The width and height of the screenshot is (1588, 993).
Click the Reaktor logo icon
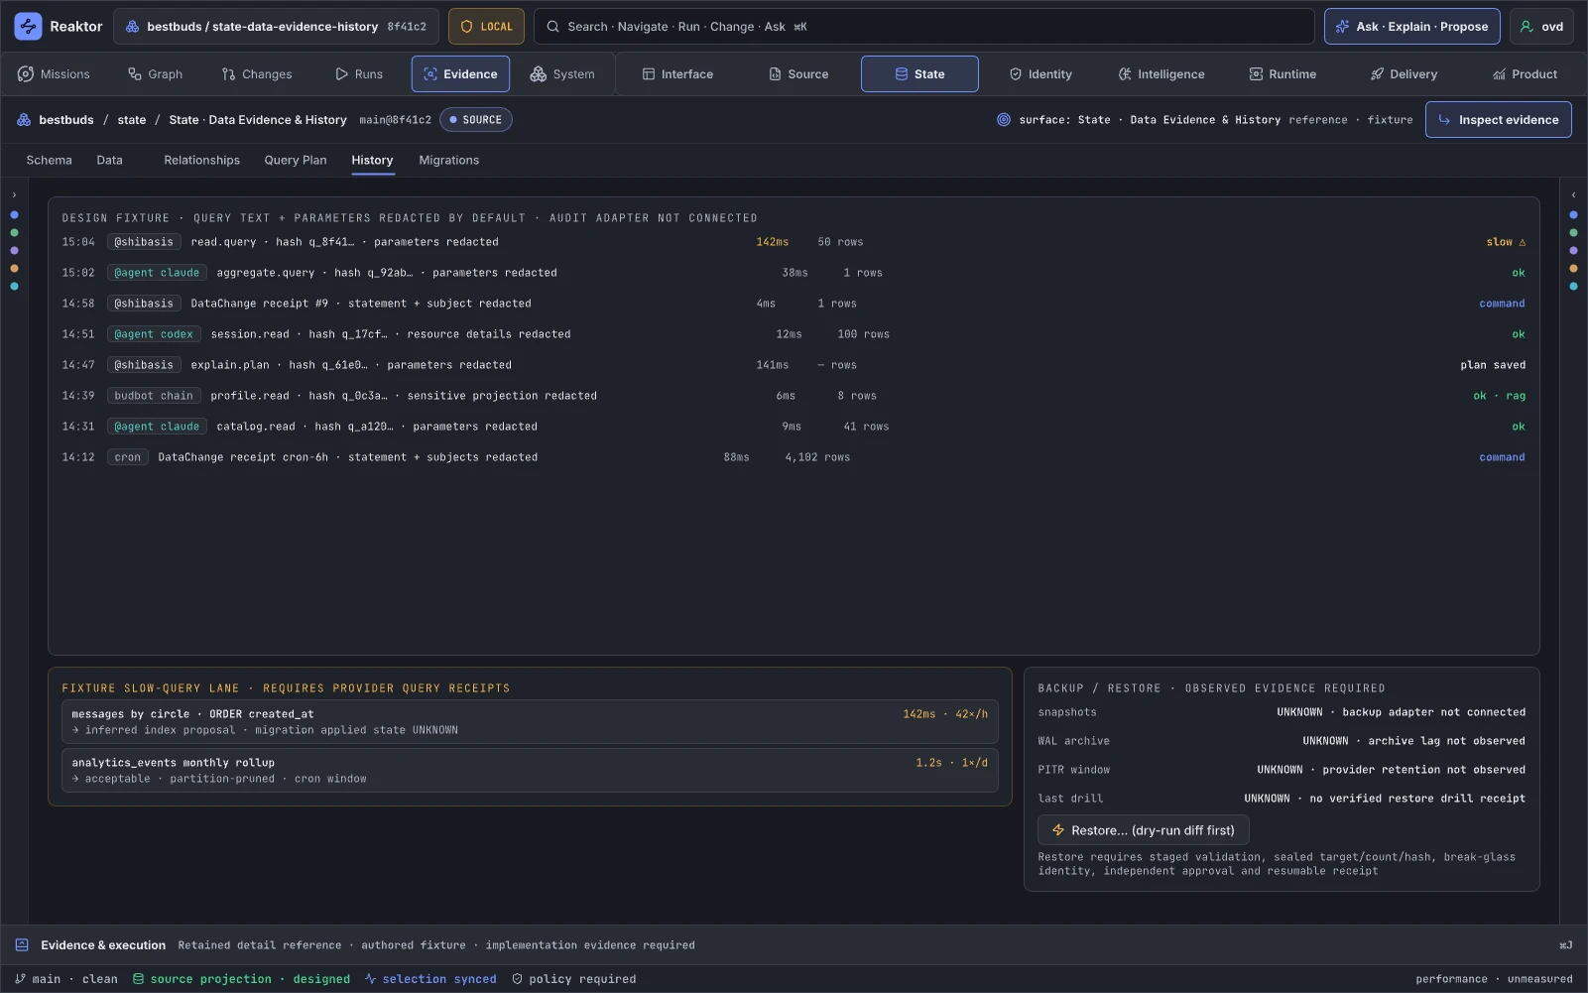click(x=28, y=27)
